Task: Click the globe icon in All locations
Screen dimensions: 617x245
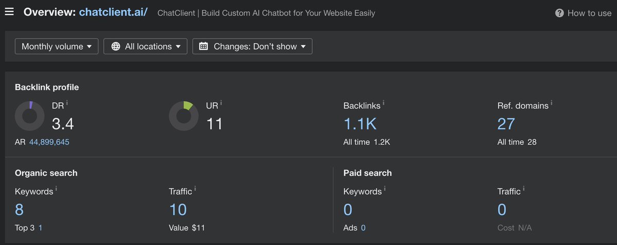Action: pyautogui.click(x=115, y=46)
